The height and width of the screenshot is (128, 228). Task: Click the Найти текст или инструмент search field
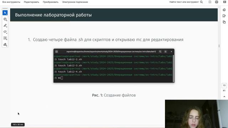click(x=184, y=2)
